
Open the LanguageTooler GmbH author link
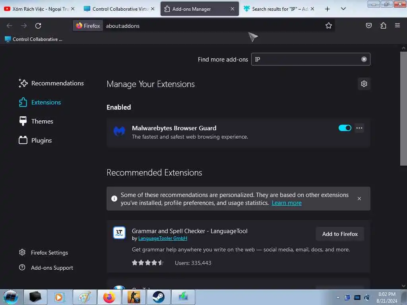(x=163, y=238)
